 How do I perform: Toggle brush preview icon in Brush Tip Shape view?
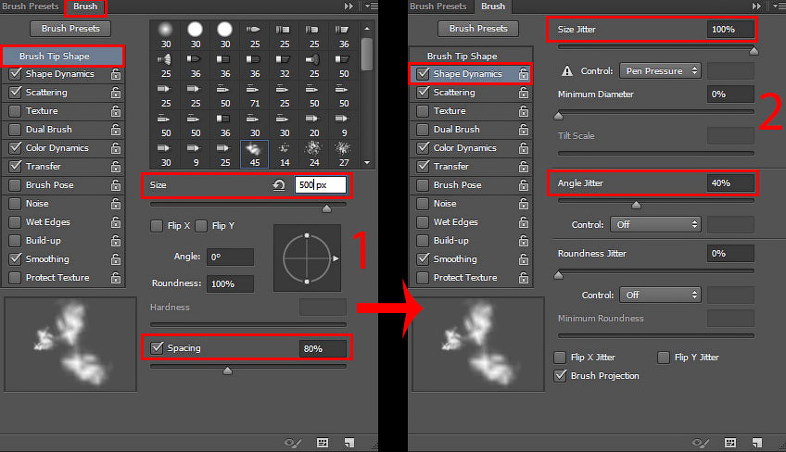(293, 443)
